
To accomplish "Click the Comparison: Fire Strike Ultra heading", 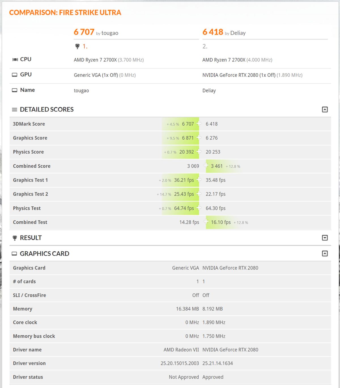I will pyautogui.click(x=65, y=12).
